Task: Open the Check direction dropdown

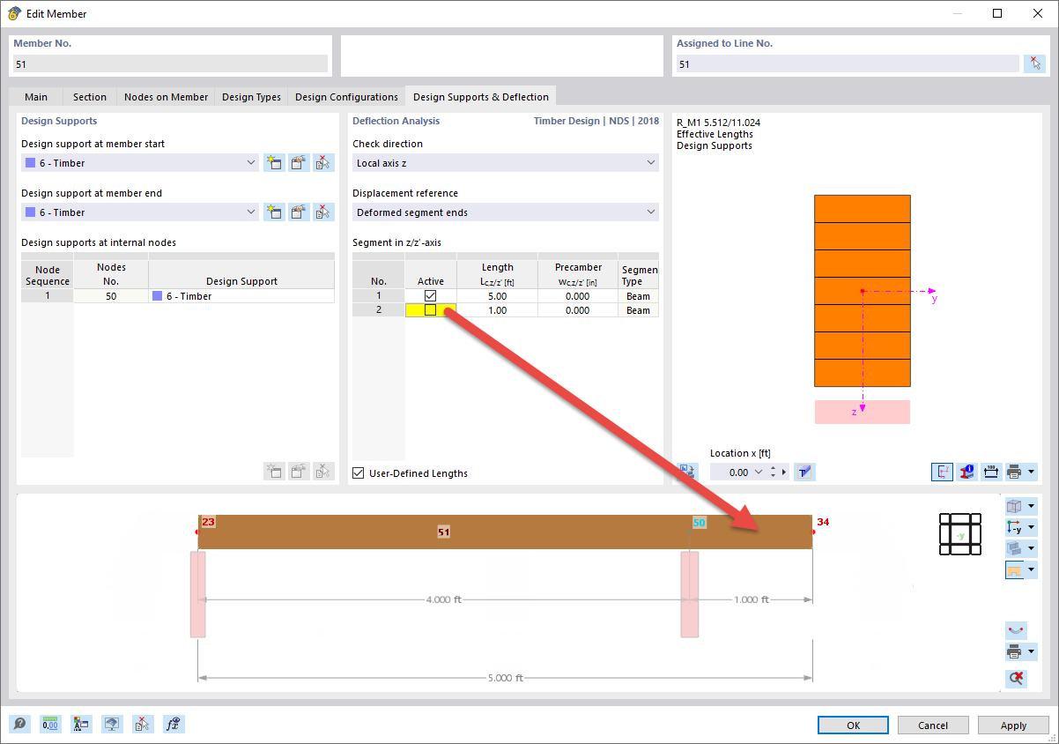Action: (505, 162)
